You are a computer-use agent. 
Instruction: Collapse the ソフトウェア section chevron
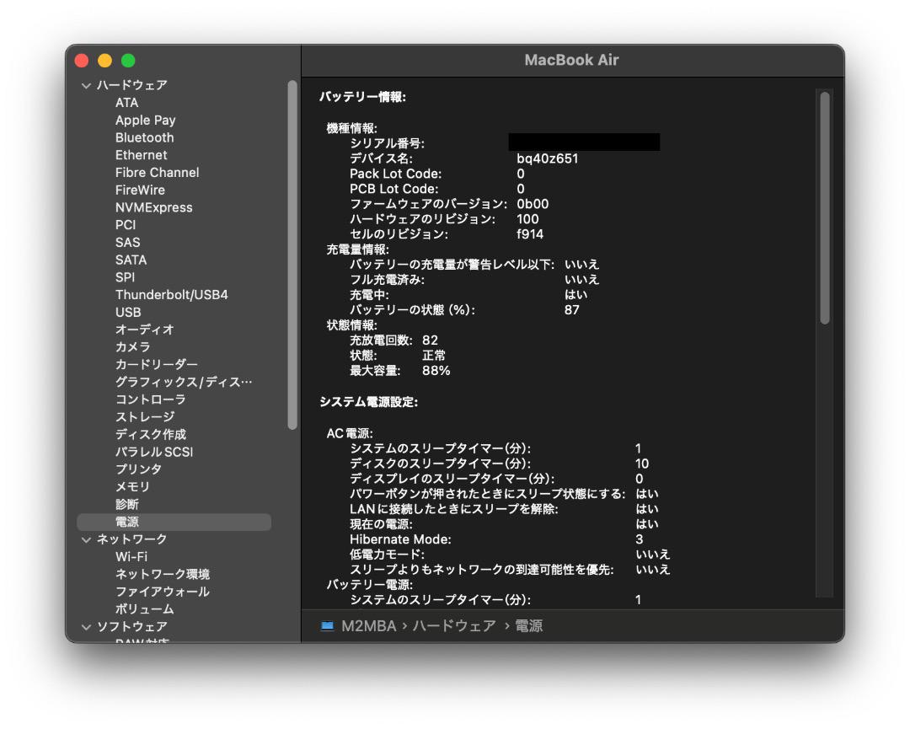(87, 627)
